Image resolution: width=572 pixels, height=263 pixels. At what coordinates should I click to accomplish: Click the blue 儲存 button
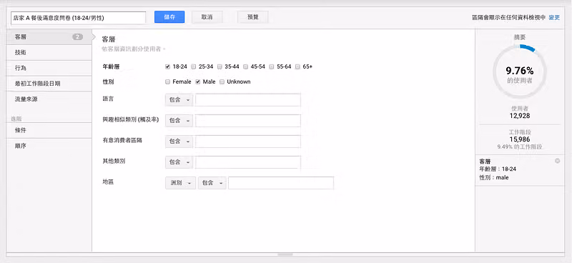pos(169,16)
